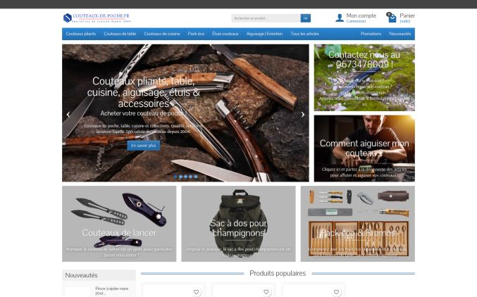This screenshot has width=477, height=297.
Task: Open the Couteaux pliants menu
Action: pyautogui.click(x=81, y=34)
